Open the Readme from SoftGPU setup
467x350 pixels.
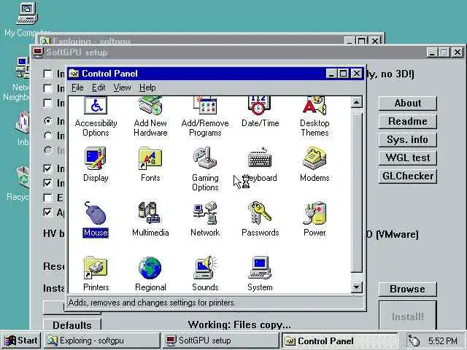(x=407, y=122)
